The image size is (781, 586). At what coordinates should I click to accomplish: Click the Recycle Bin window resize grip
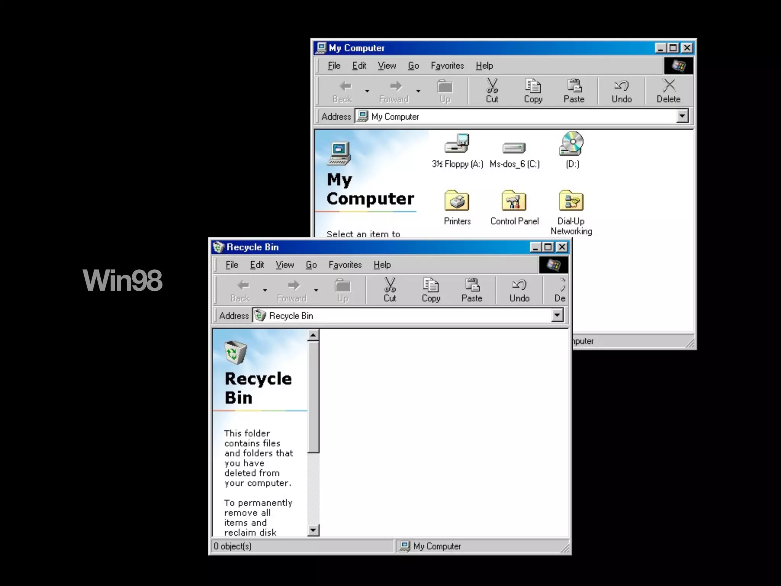pos(564,548)
